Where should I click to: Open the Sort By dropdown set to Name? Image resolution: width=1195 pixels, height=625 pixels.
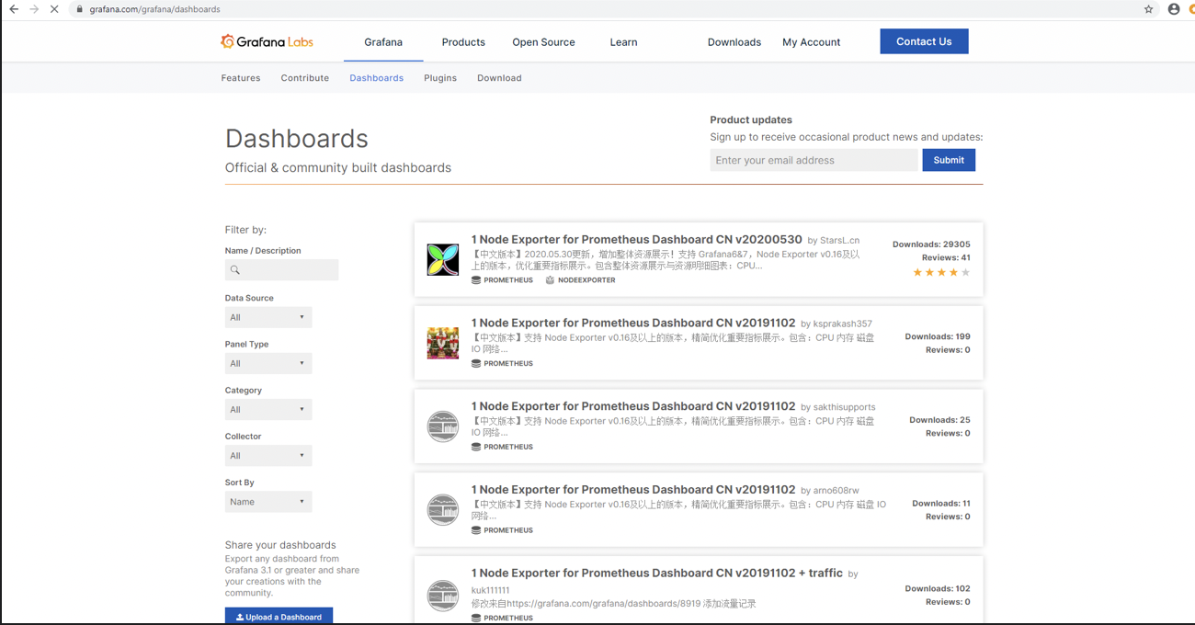point(268,502)
